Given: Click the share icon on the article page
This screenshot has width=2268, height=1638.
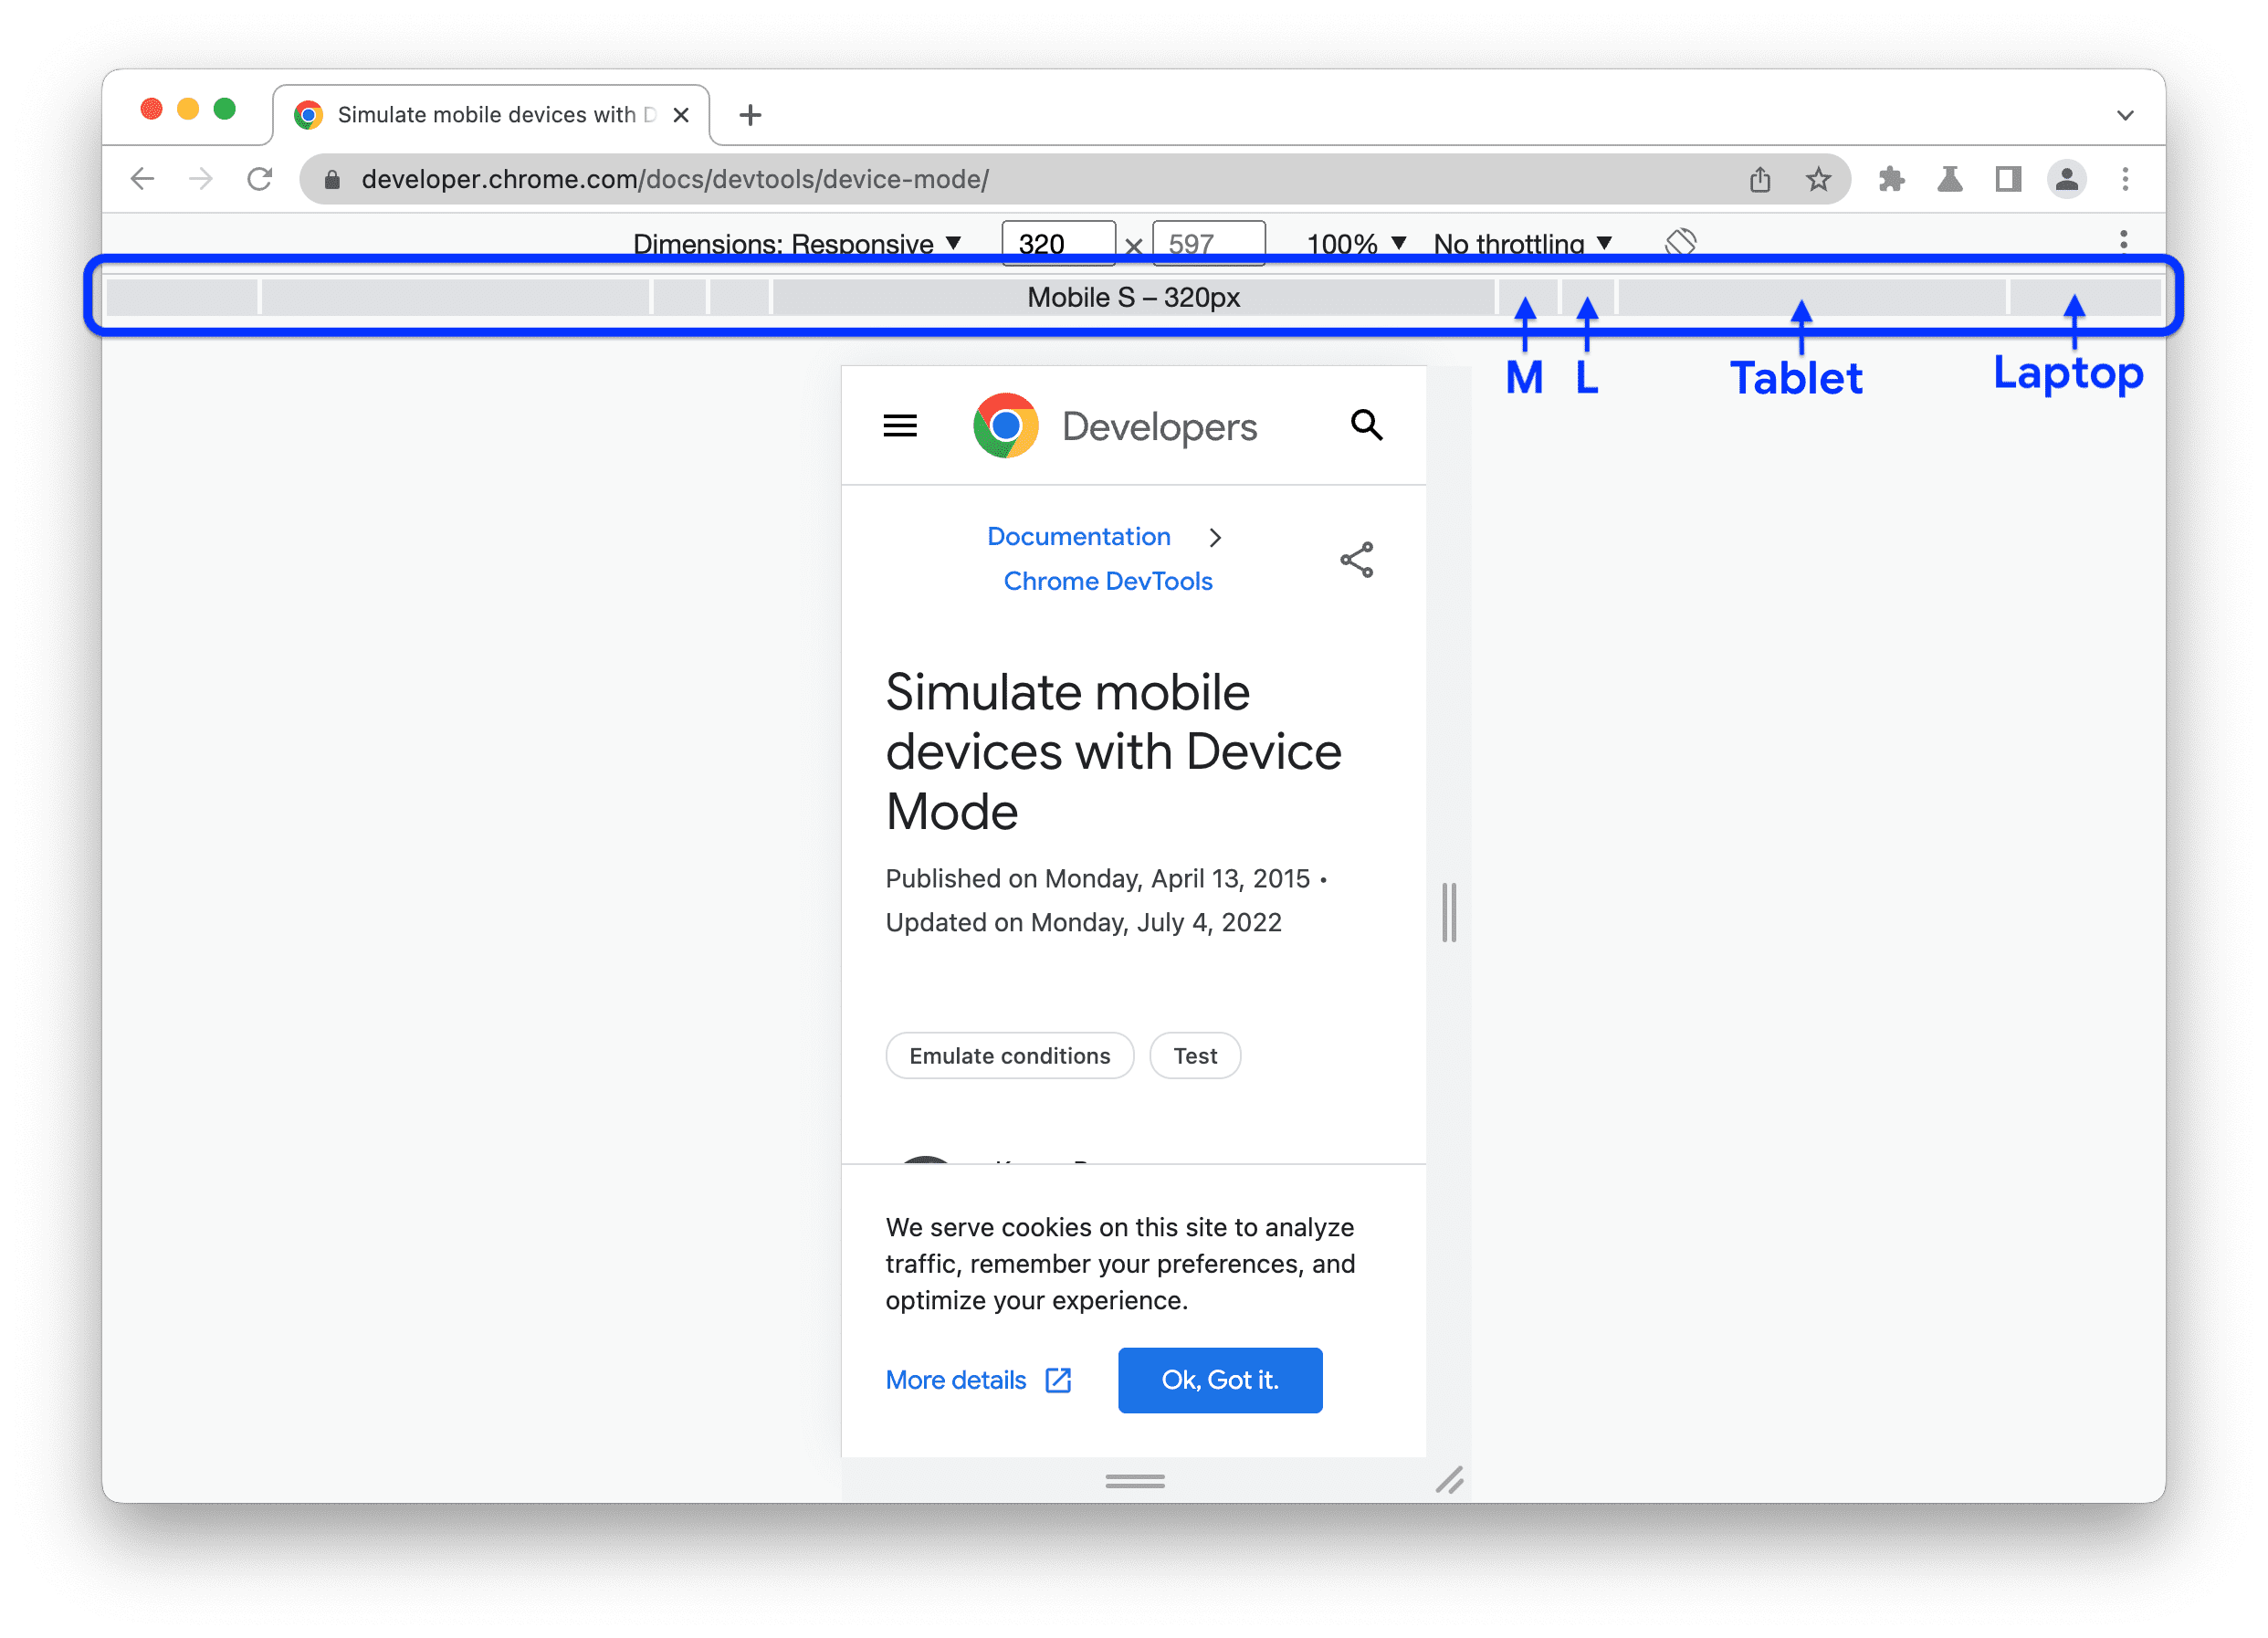Looking at the screenshot, I should (1356, 560).
